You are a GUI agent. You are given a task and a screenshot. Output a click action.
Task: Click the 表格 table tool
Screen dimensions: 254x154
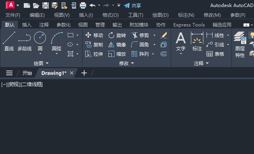tap(215, 54)
